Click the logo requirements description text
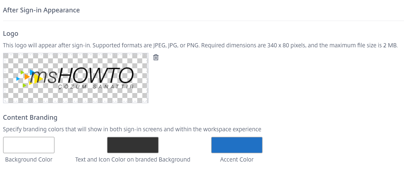Screen dimensions: 404x172 tap(200, 45)
